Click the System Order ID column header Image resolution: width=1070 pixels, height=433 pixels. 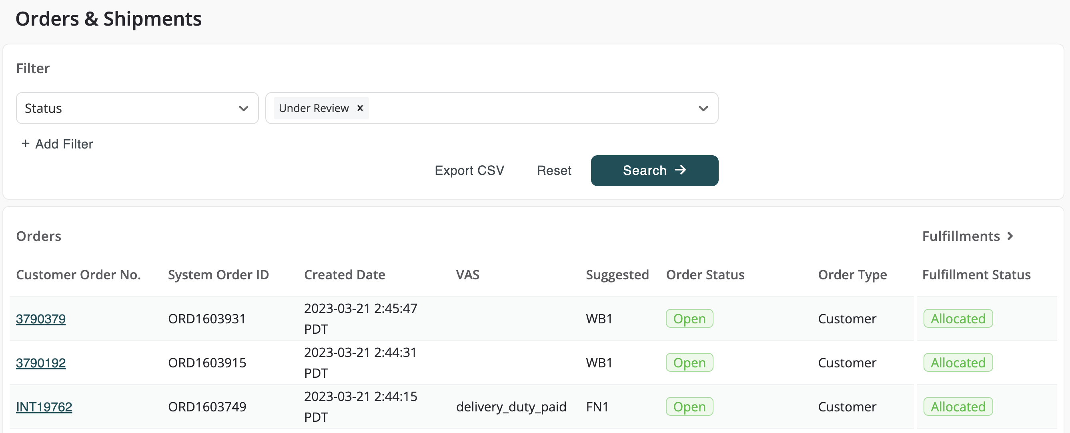point(218,275)
